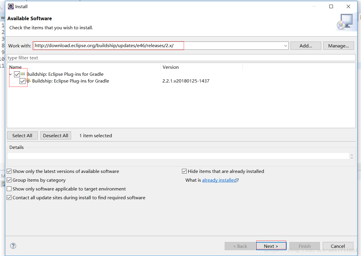361x256 pixels.
Task: Click the Select All button
Action: tap(22, 135)
